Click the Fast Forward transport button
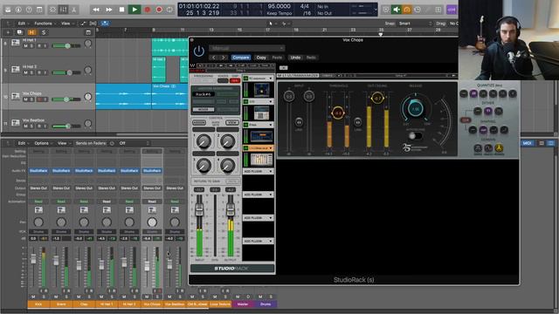This screenshot has height=314, width=559. (108, 10)
